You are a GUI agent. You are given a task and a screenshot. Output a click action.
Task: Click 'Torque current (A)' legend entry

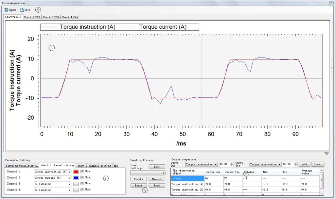pyautogui.click(x=154, y=27)
